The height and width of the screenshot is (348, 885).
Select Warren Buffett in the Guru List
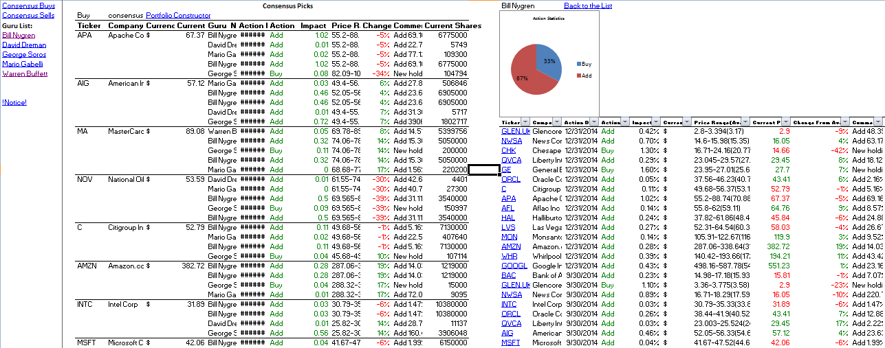(25, 73)
